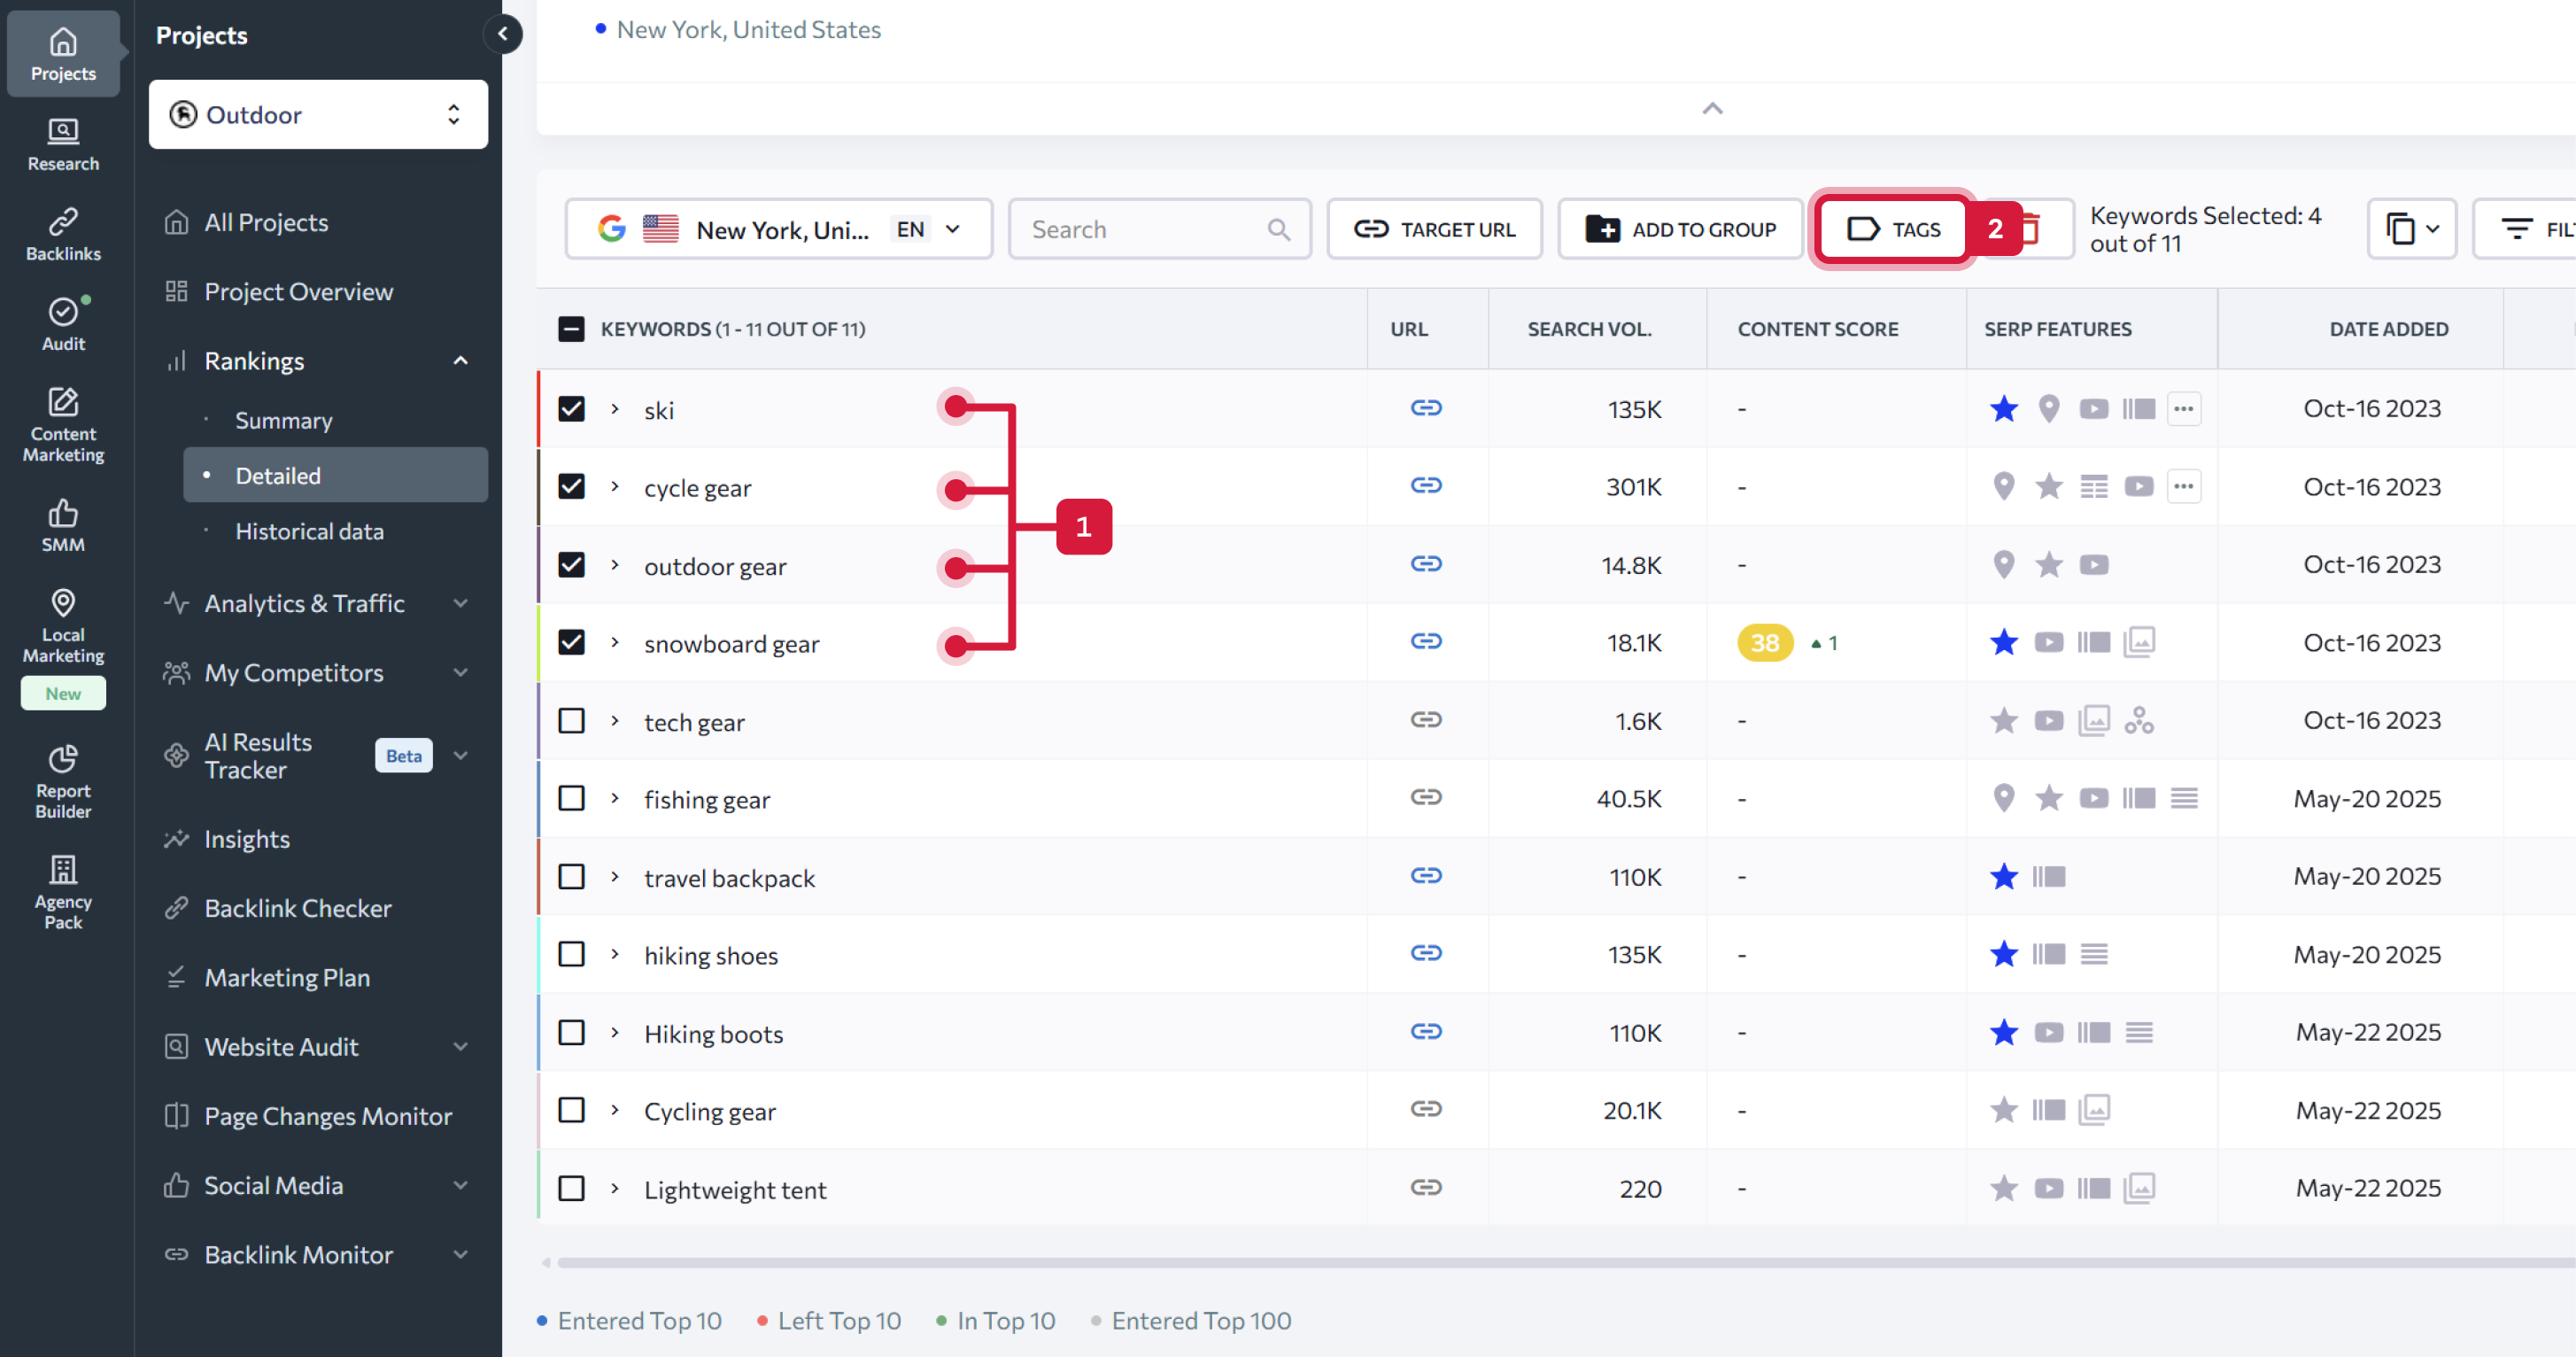Click the copy keywords icon in toolbar

pos(2411,229)
